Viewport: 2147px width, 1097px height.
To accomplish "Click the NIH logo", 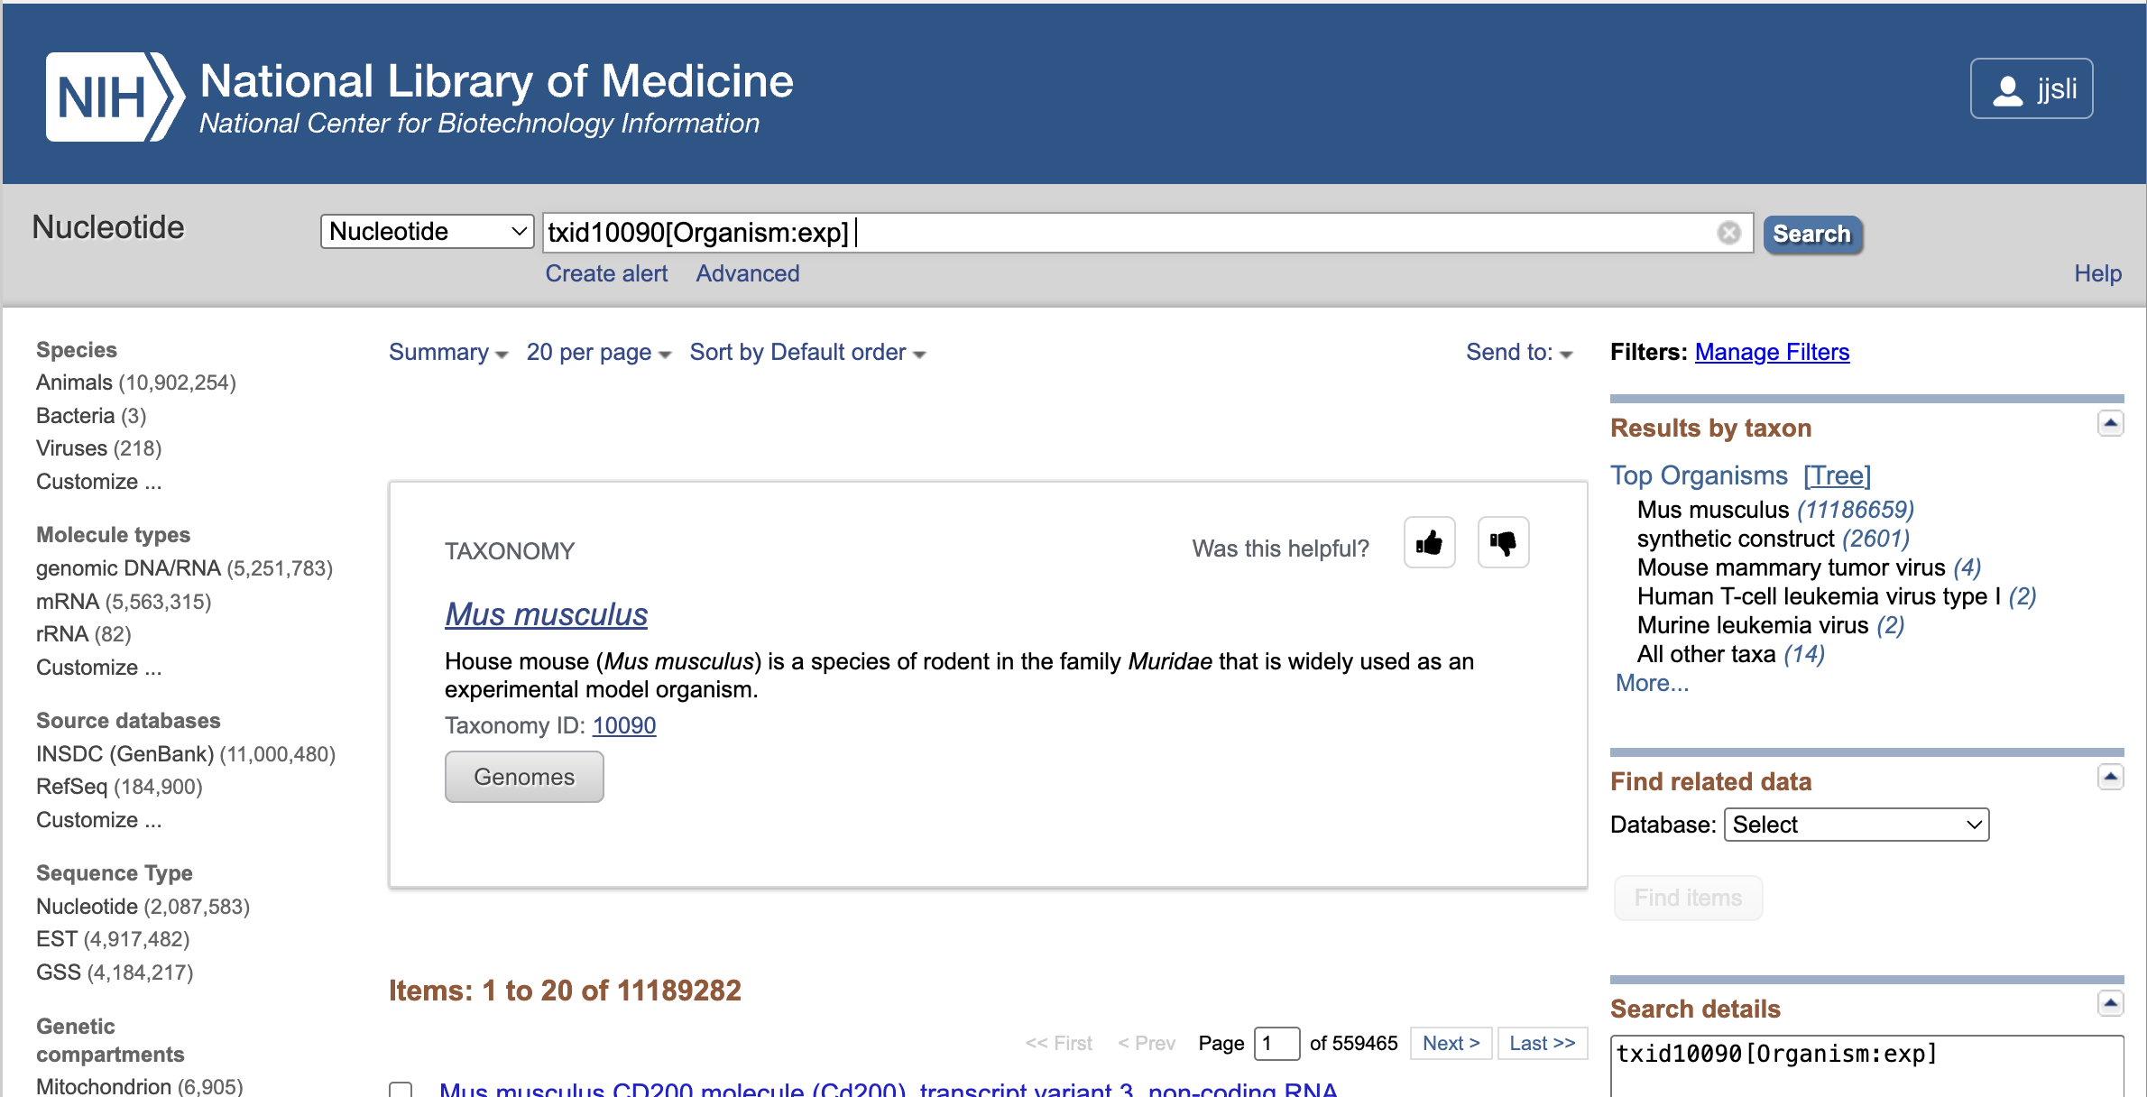I will point(115,97).
